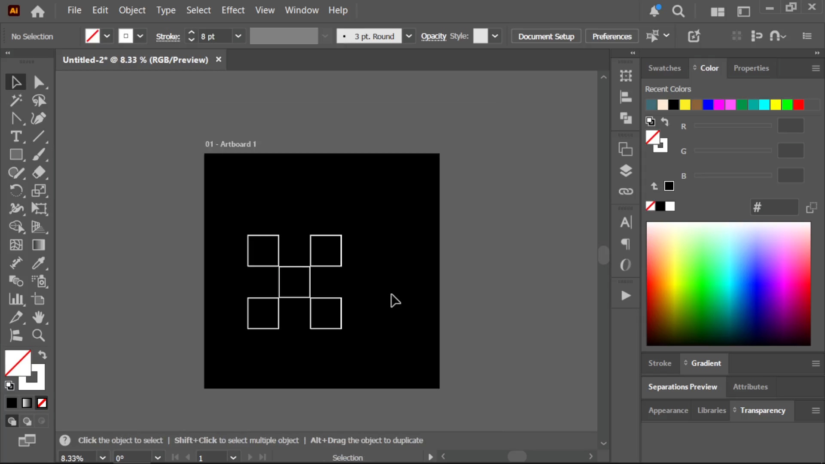Activate the Hand tool
825x464 pixels.
pyautogui.click(x=39, y=317)
